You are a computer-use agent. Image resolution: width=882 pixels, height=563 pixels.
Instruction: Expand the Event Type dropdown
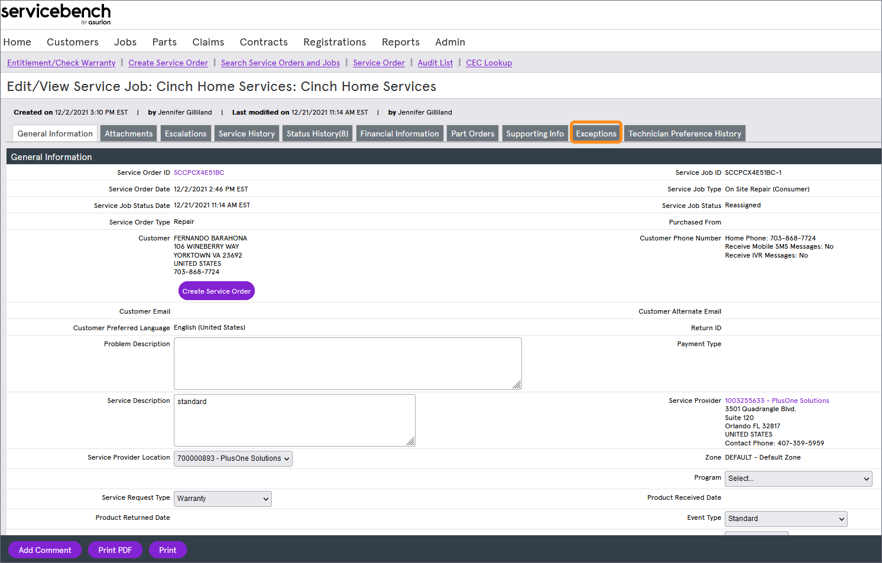point(786,519)
